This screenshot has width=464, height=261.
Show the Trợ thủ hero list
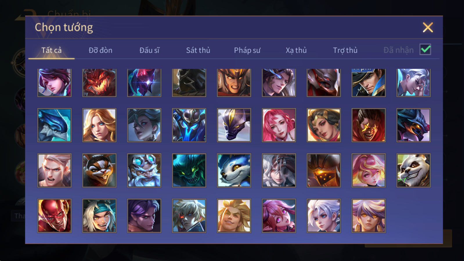pyautogui.click(x=345, y=50)
